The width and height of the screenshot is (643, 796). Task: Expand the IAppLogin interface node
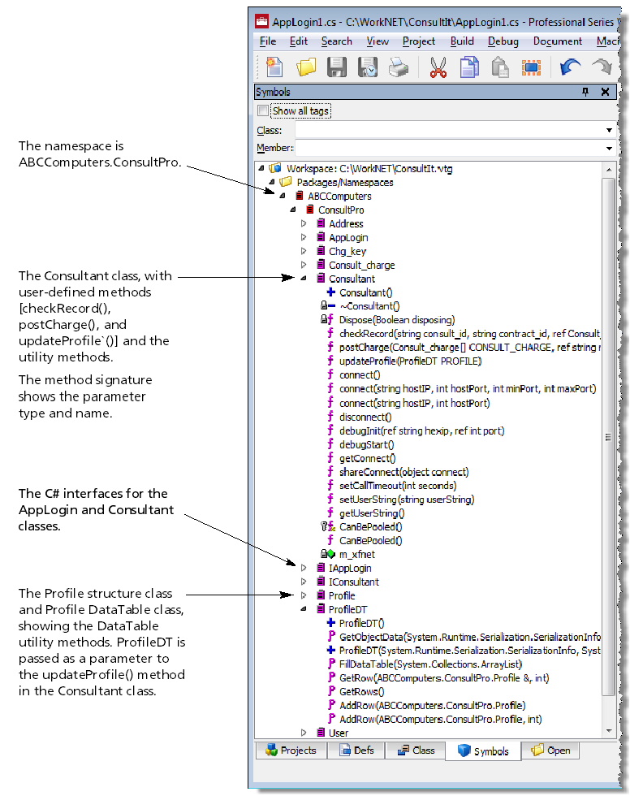click(x=304, y=568)
